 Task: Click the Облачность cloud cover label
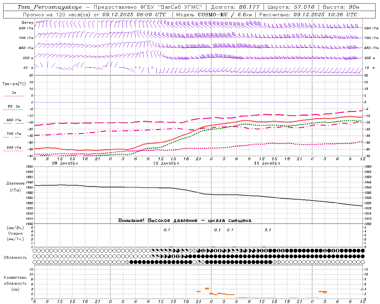(15, 258)
